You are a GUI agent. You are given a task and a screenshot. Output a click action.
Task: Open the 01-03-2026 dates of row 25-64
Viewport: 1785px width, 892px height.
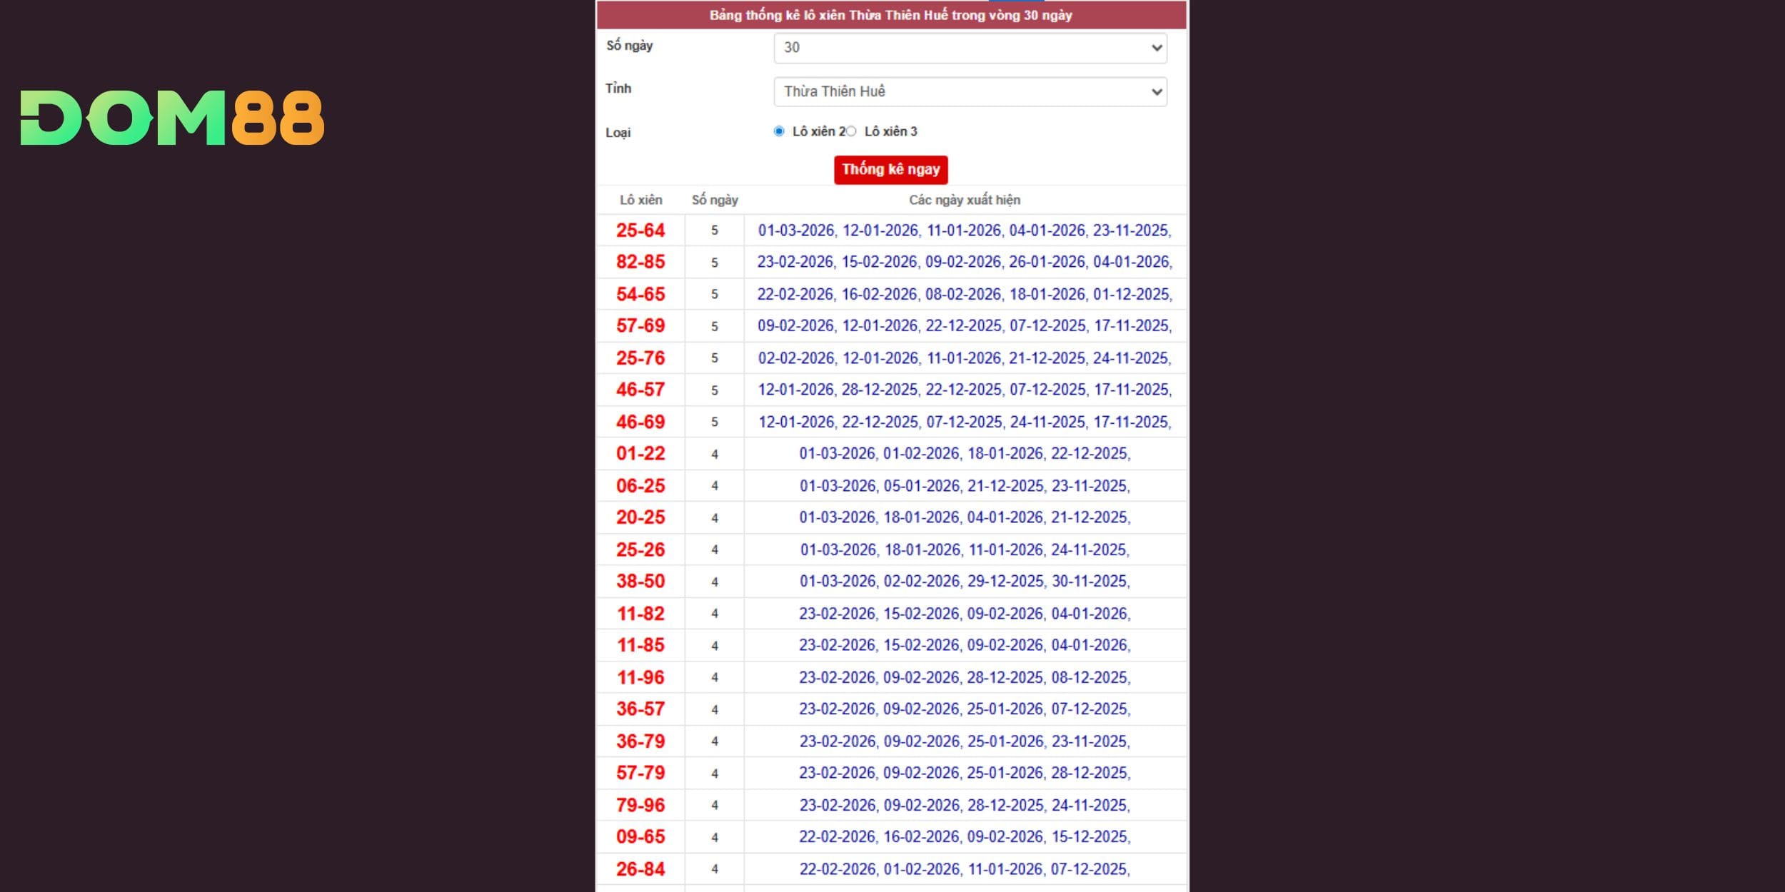(795, 230)
